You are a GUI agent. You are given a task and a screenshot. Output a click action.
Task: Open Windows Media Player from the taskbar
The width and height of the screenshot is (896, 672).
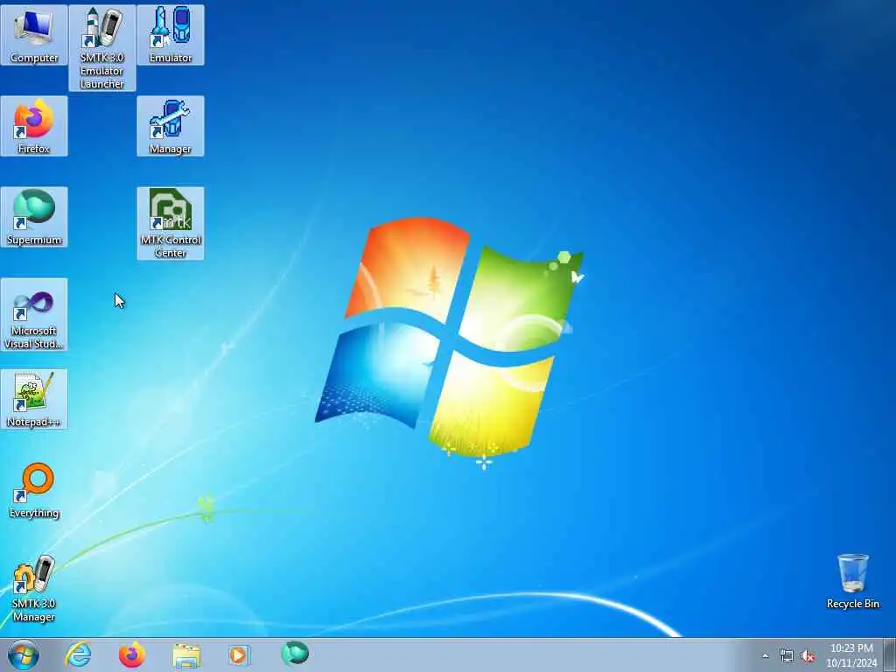(240, 654)
